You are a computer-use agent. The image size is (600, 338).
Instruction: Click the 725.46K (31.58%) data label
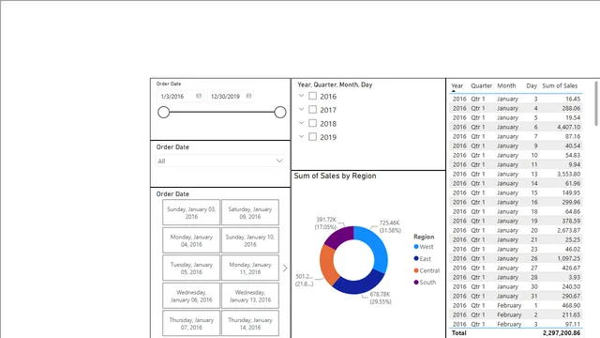pos(390,226)
